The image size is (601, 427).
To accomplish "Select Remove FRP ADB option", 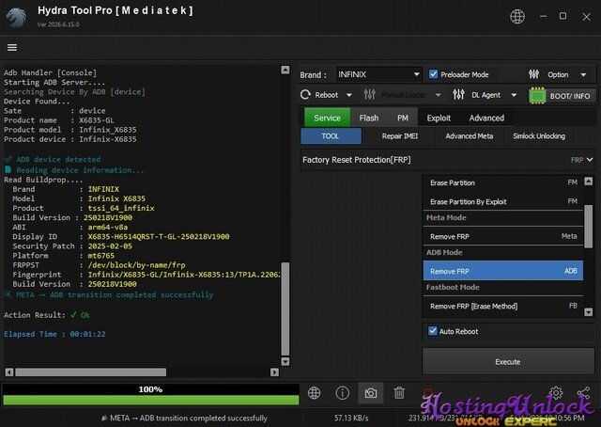I will pos(503,271).
